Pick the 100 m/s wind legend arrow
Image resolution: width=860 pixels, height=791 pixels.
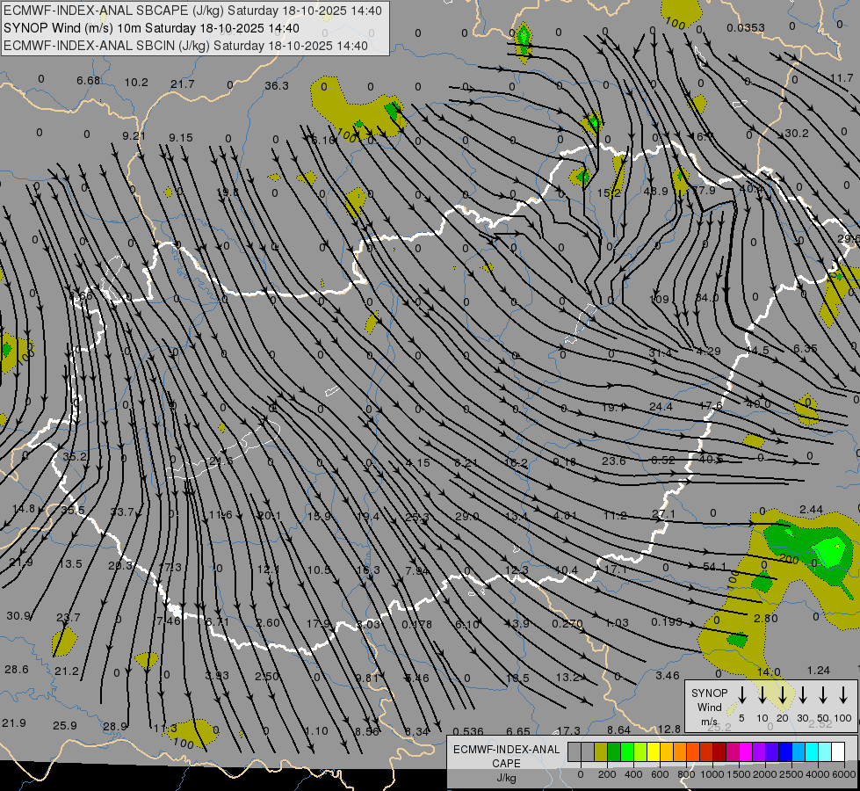pos(843,695)
